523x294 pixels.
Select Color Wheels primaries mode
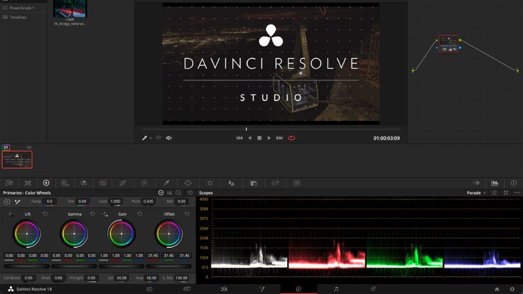pos(161,193)
